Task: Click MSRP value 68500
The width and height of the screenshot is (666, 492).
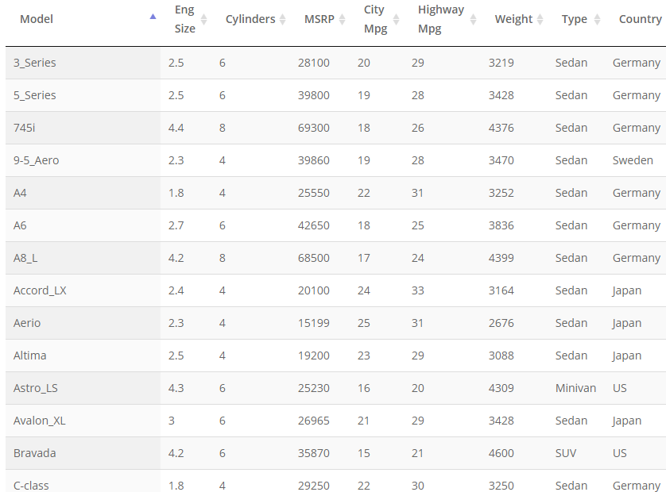Action: click(x=313, y=258)
